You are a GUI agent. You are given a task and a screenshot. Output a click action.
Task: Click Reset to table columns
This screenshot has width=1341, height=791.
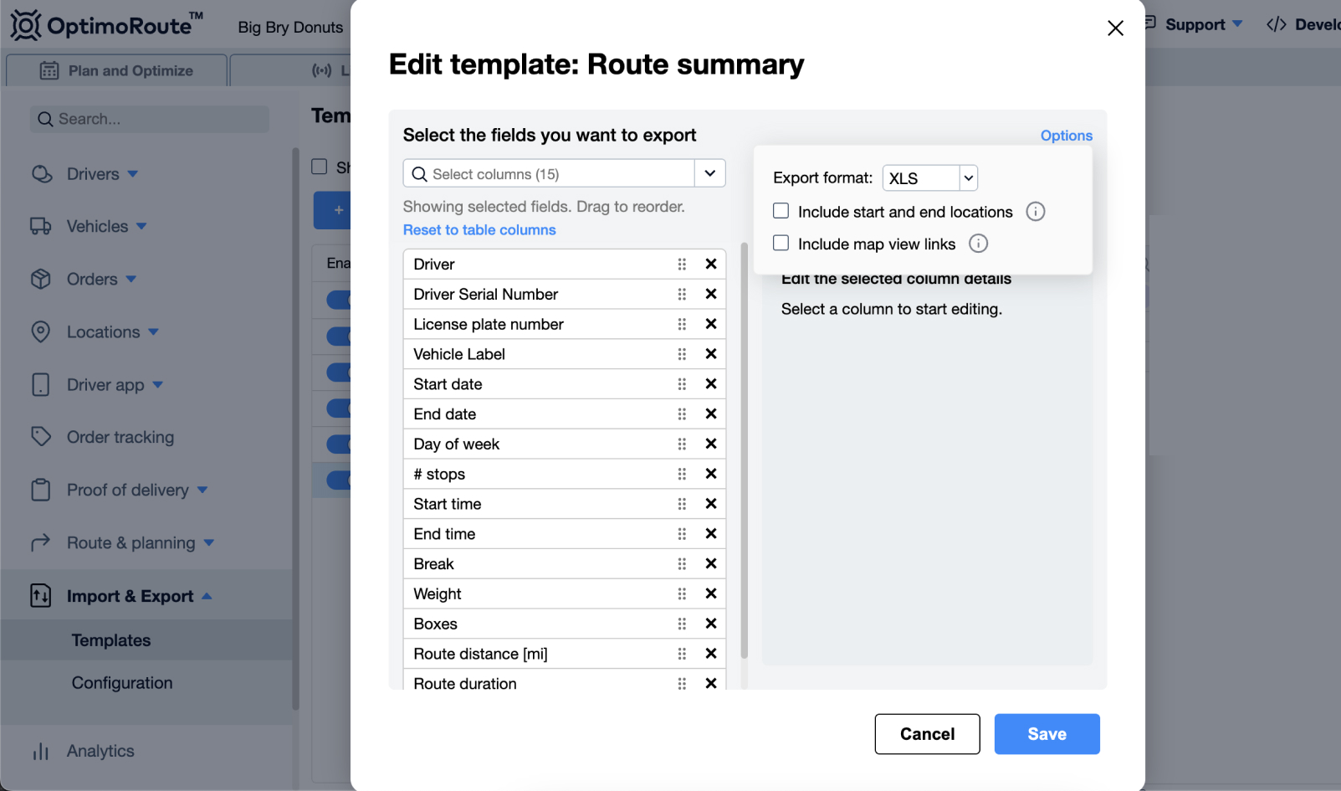pos(479,229)
